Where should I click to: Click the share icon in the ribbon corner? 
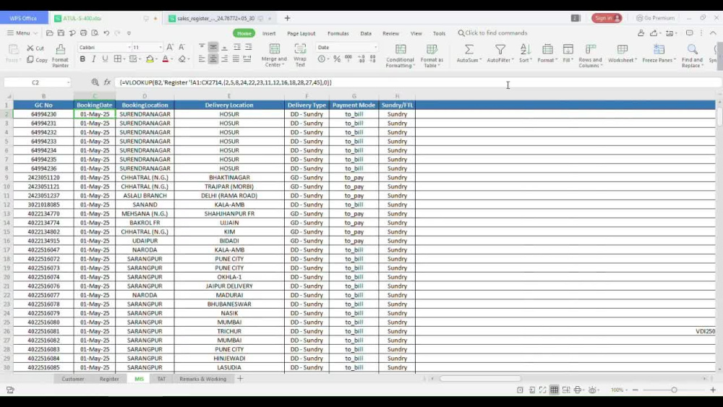click(x=654, y=33)
